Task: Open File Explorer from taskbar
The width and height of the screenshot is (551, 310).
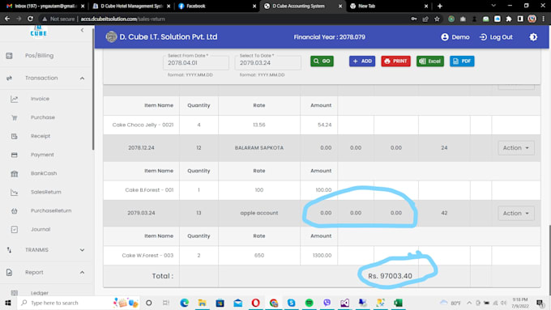Action: click(202, 303)
